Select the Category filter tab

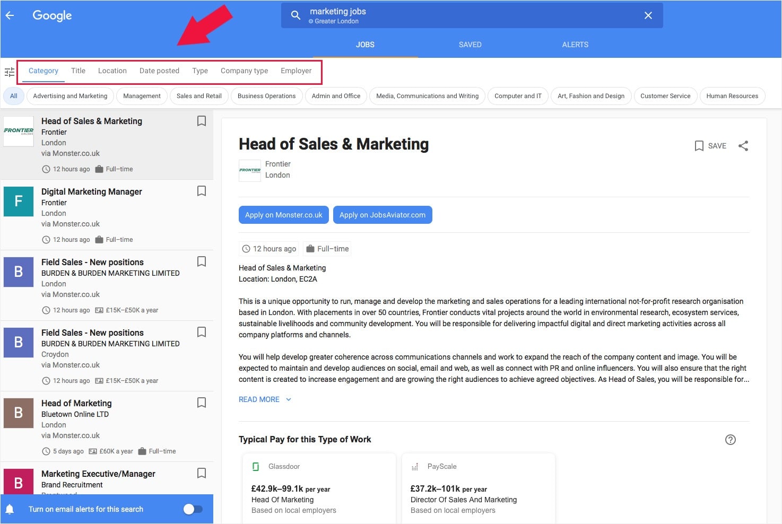click(x=44, y=71)
